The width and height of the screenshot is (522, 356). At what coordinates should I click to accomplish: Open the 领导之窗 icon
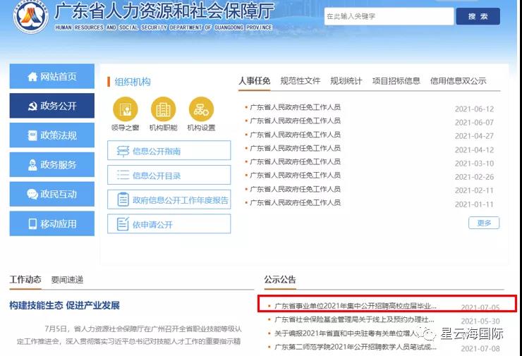click(125, 109)
